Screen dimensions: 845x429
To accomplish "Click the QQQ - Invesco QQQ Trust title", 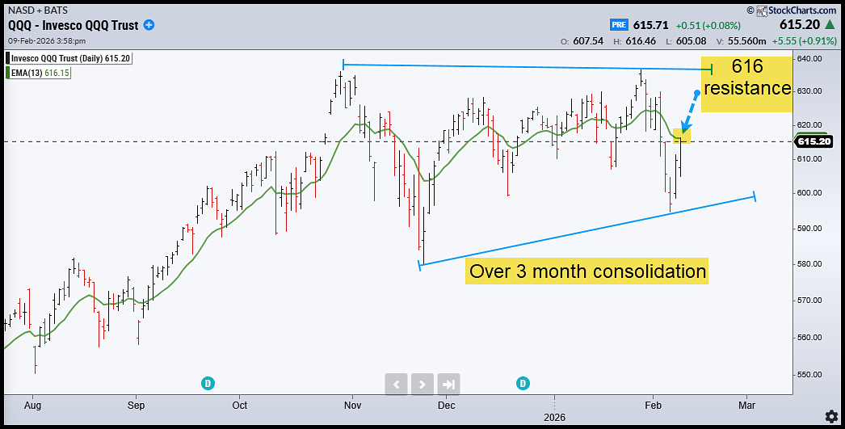I will point(72,25).
